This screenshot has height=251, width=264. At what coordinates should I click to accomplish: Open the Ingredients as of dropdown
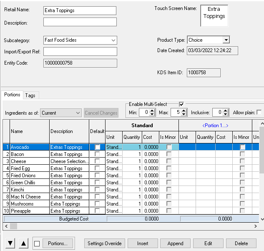78,113
